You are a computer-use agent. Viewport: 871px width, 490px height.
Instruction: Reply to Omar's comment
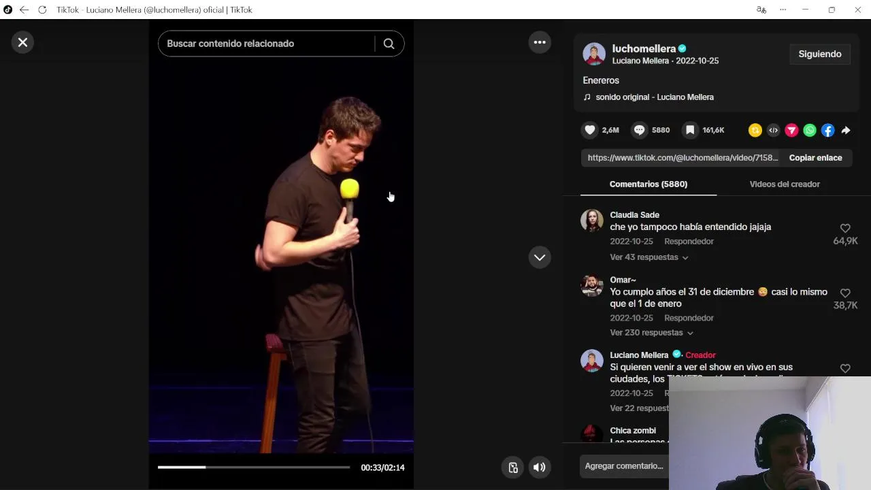[x=689, y=318]
